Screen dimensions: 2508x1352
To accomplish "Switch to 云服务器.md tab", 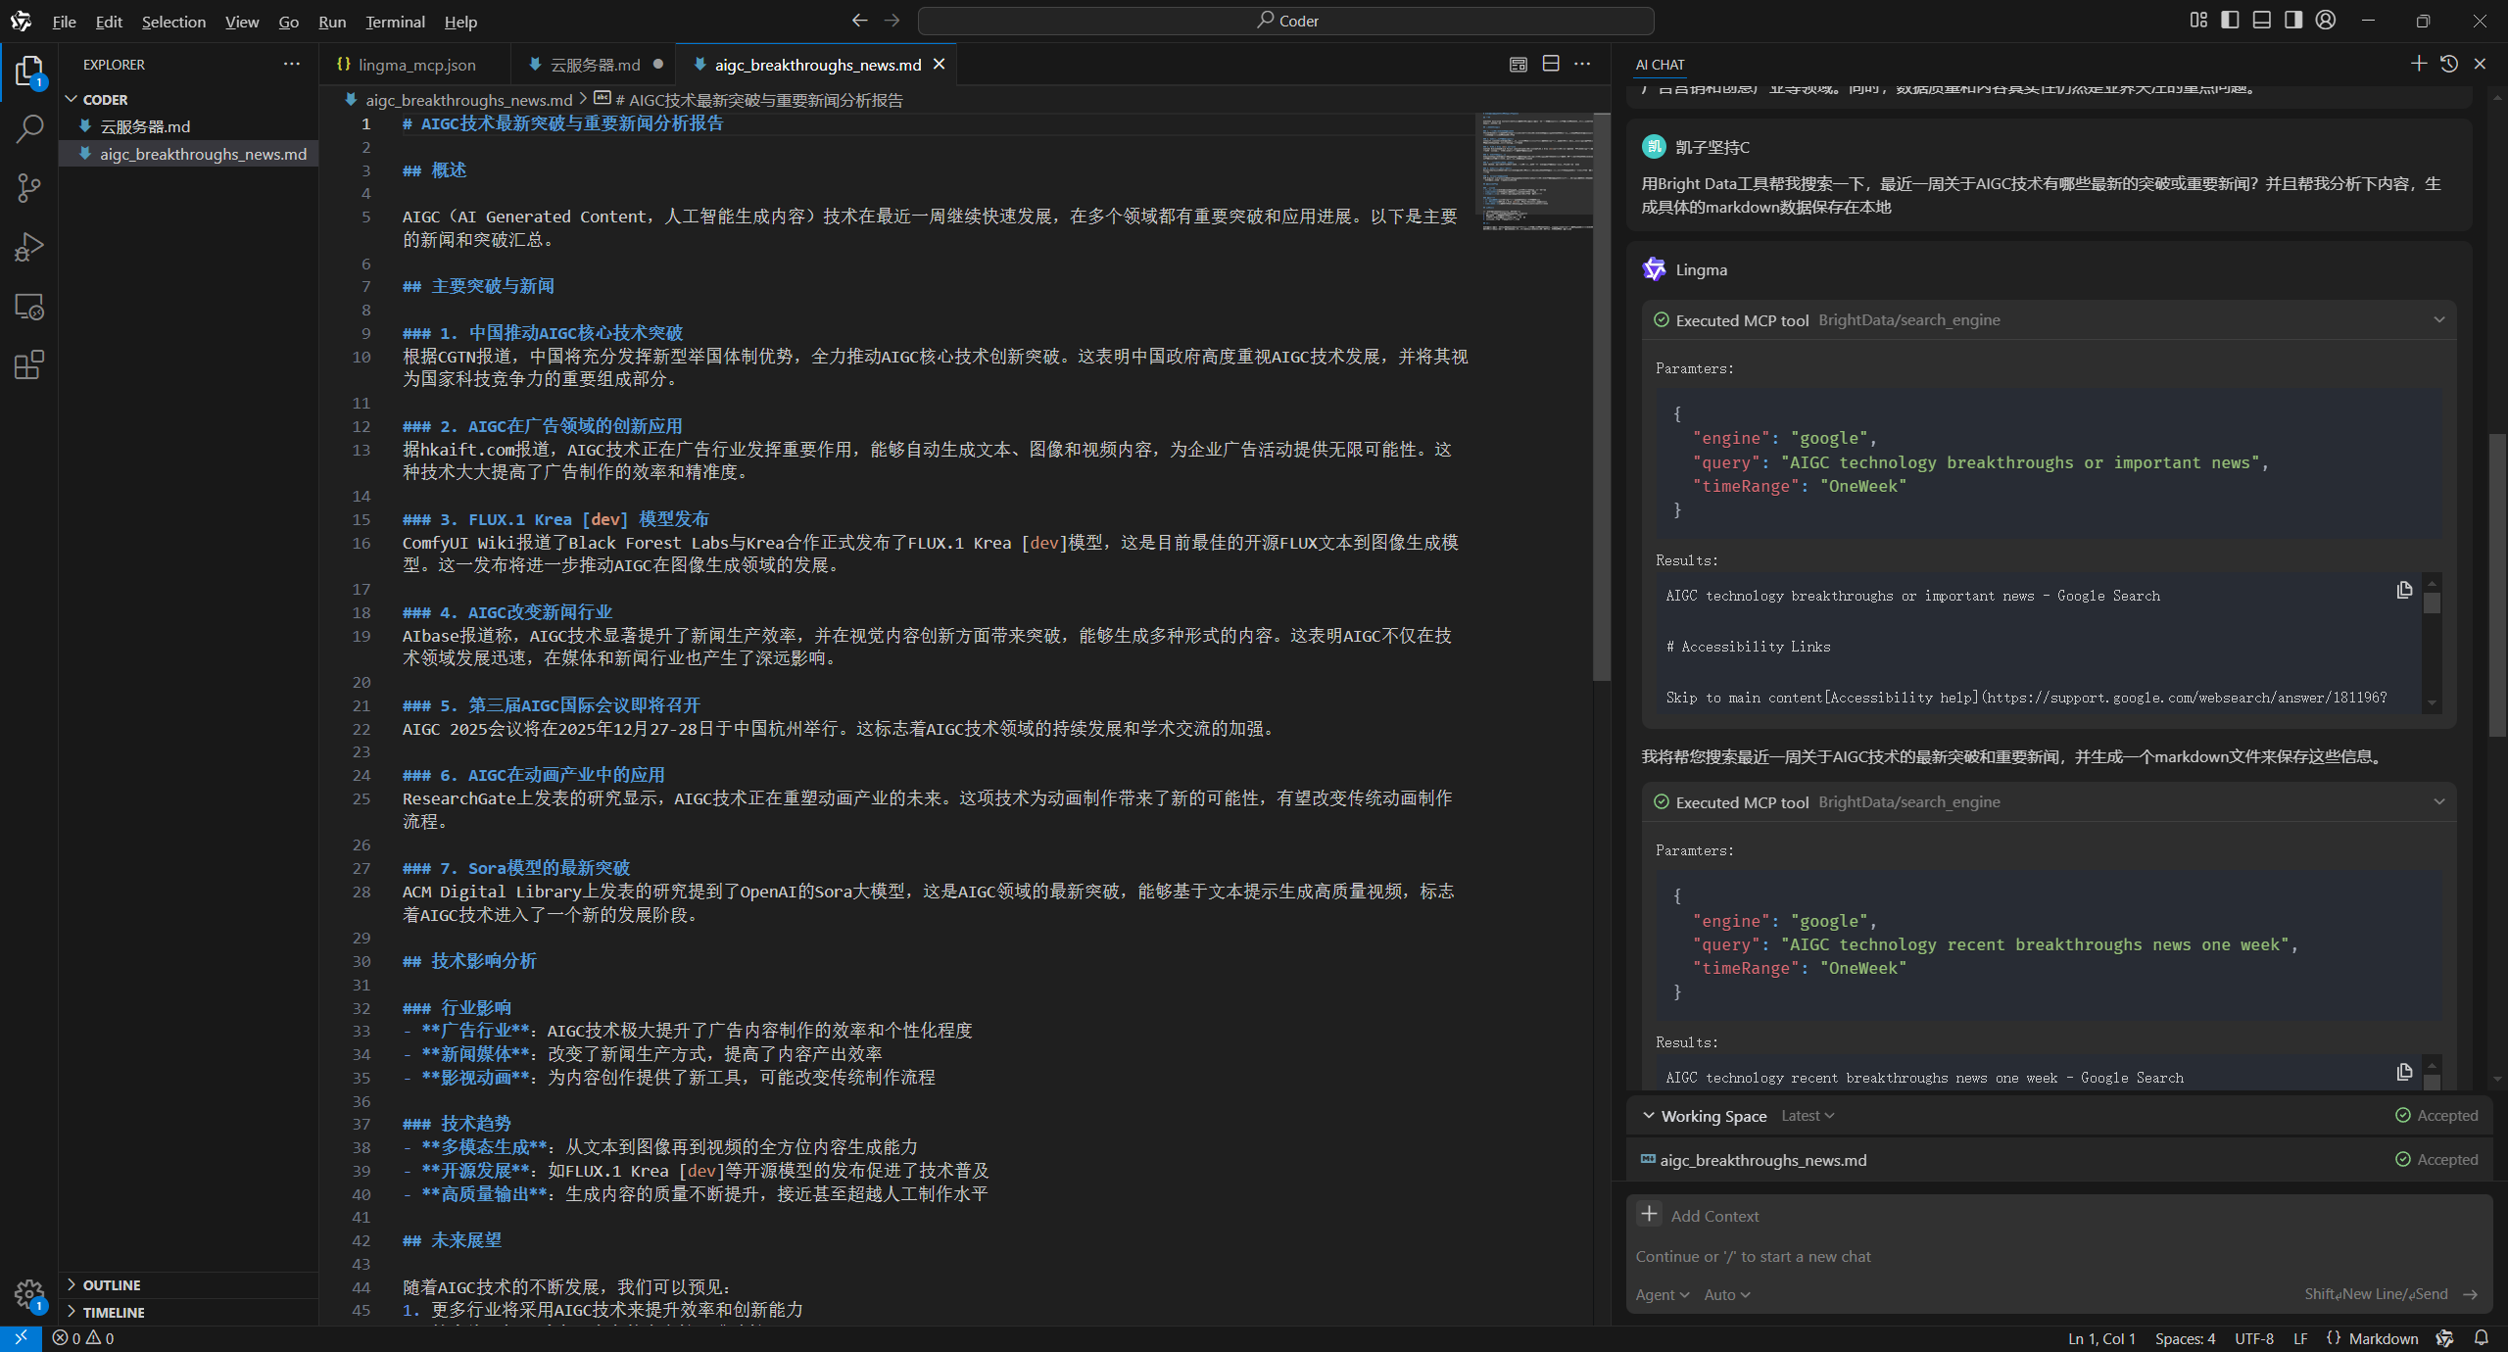I will click(595, 65).
